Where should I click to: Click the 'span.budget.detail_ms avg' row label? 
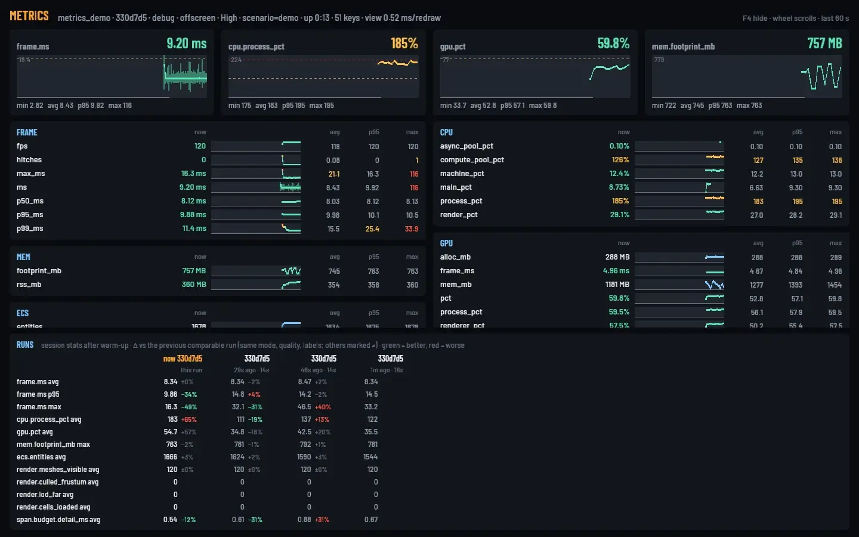(x=58, y=520)
